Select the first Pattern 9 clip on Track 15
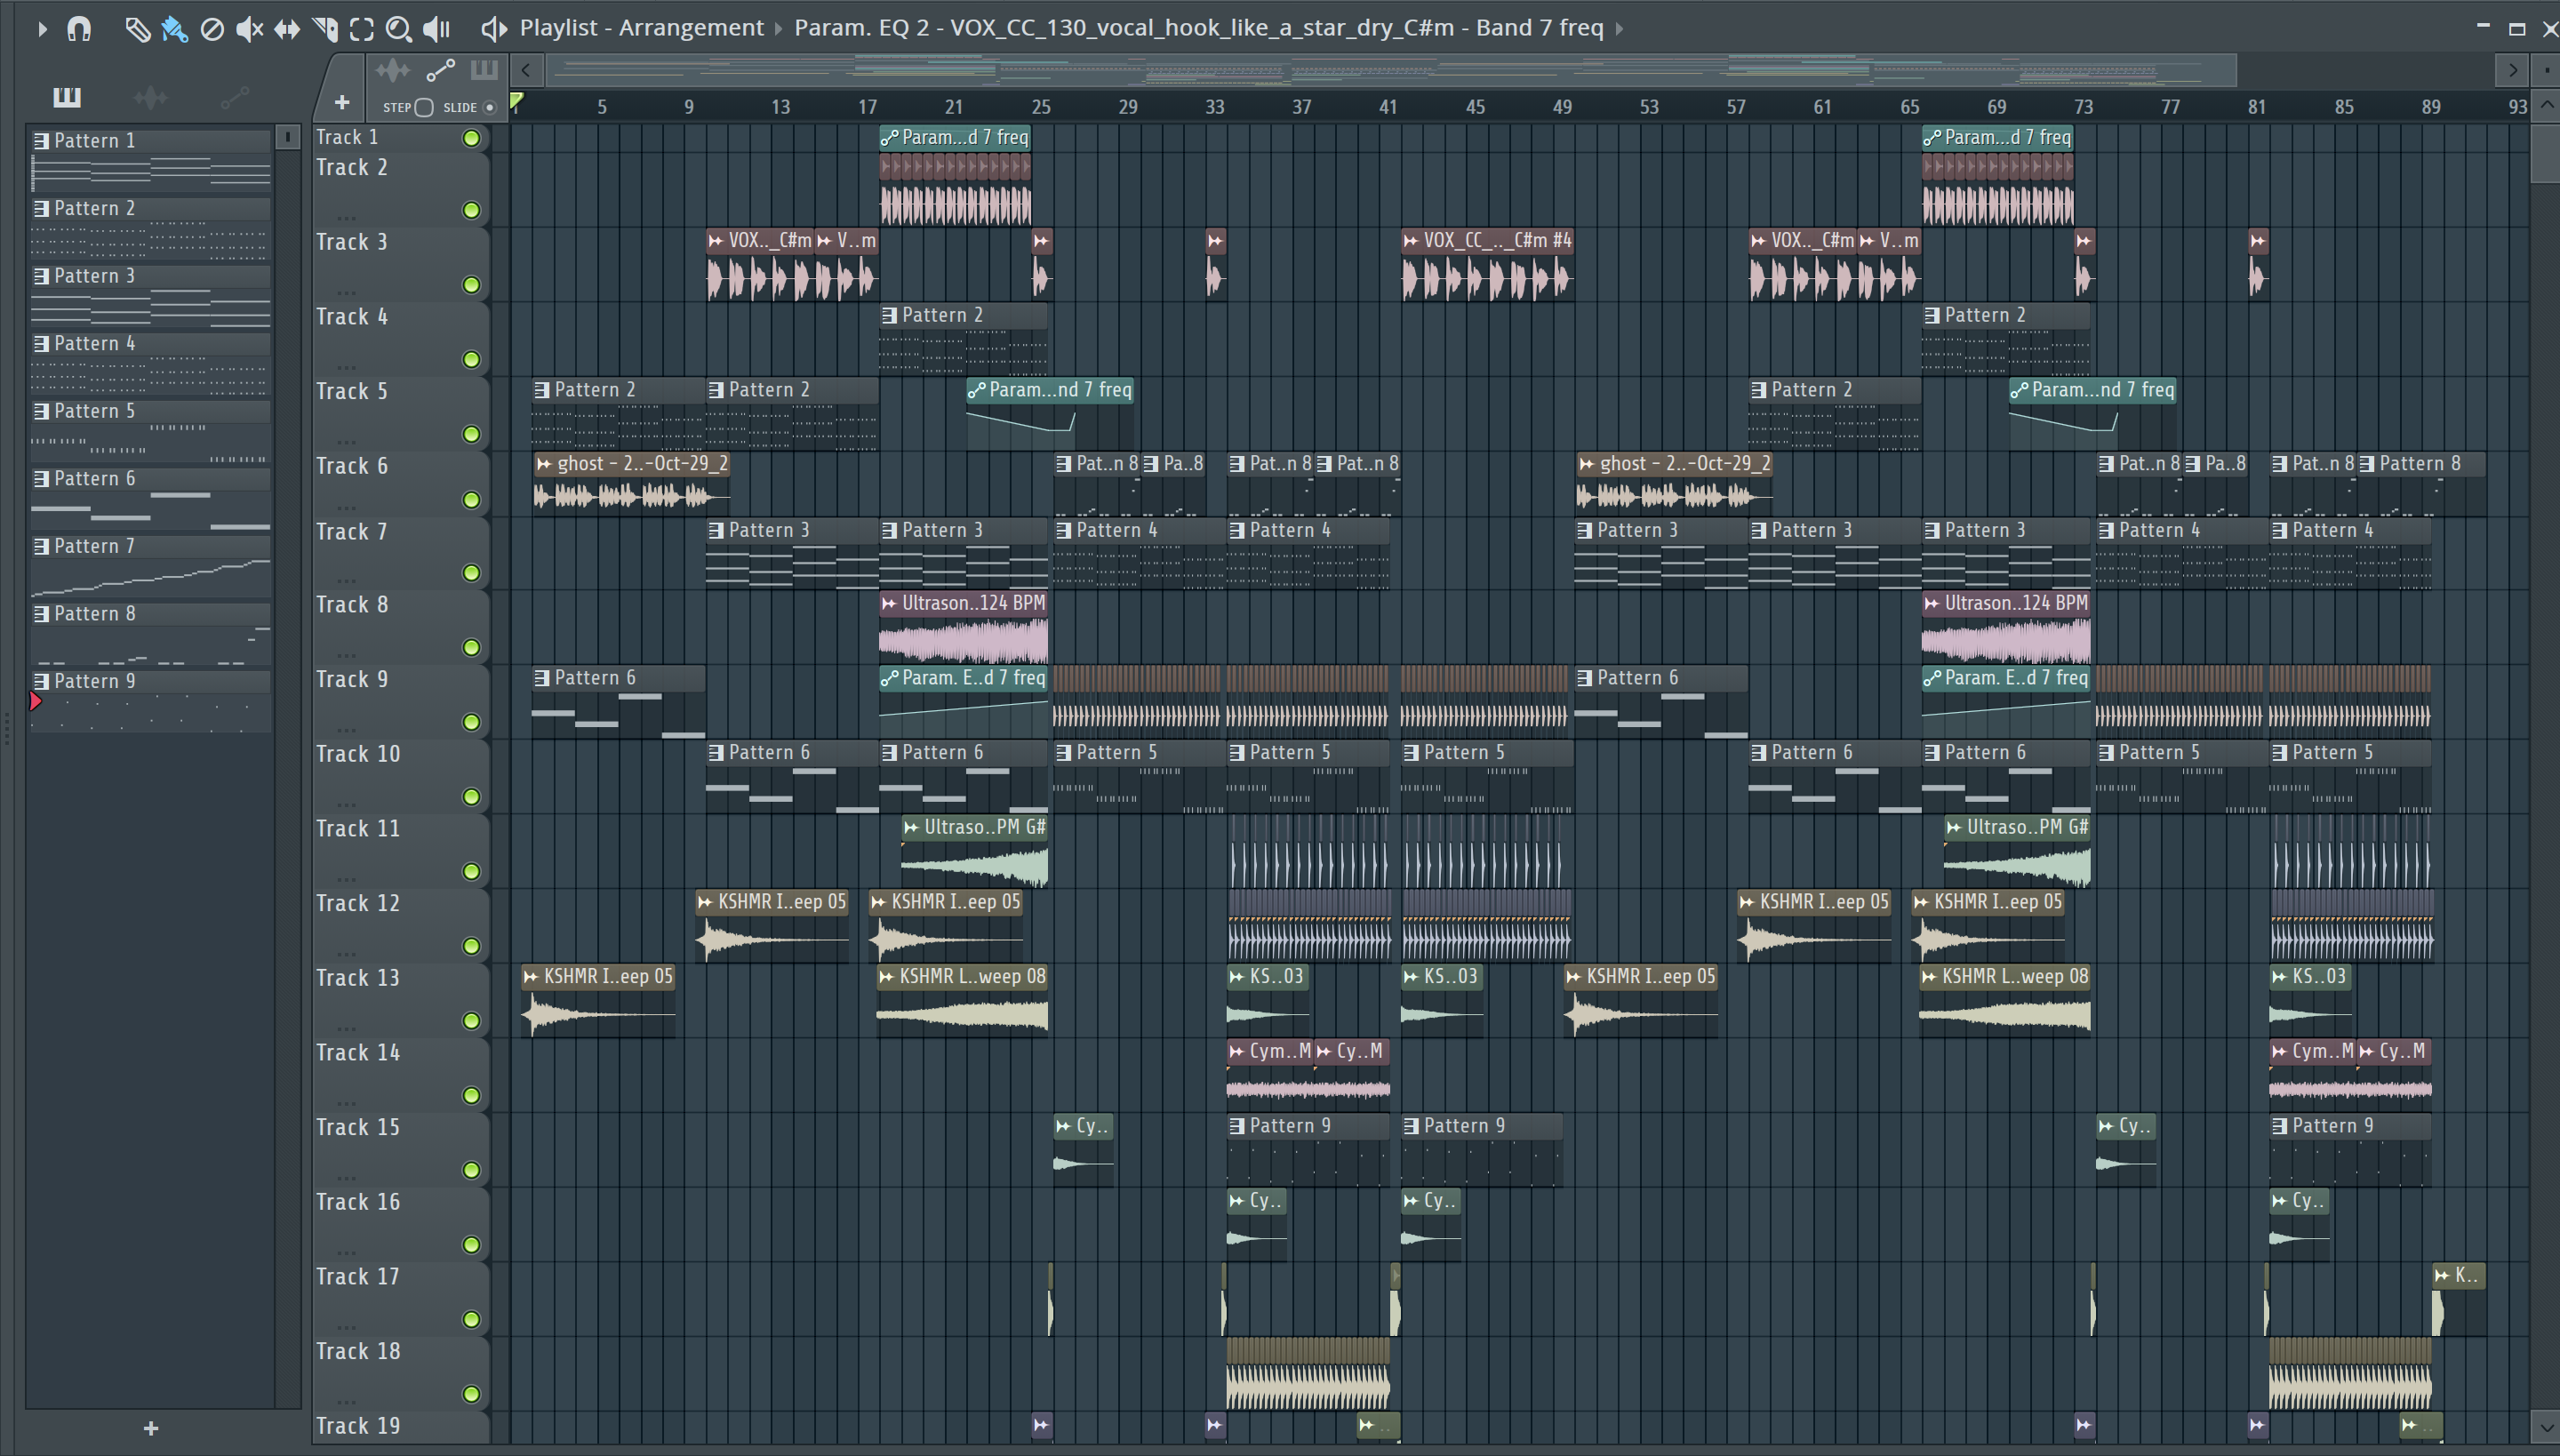This screenshot has height=1456, width=2560. (x=1308, y=1150)
